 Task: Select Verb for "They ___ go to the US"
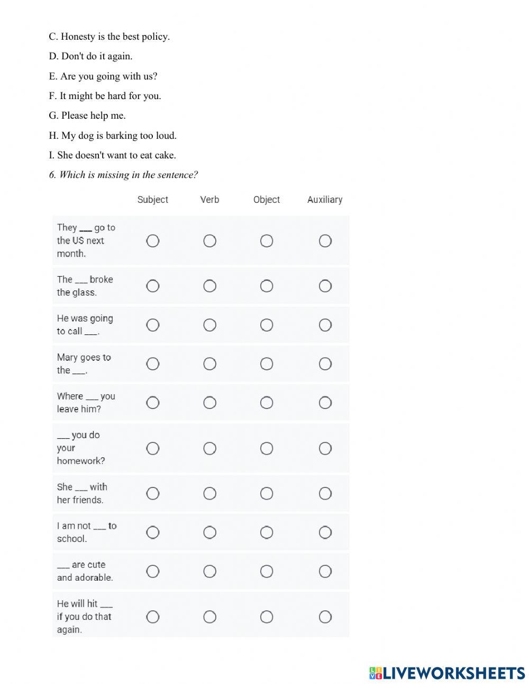[210, 241]
